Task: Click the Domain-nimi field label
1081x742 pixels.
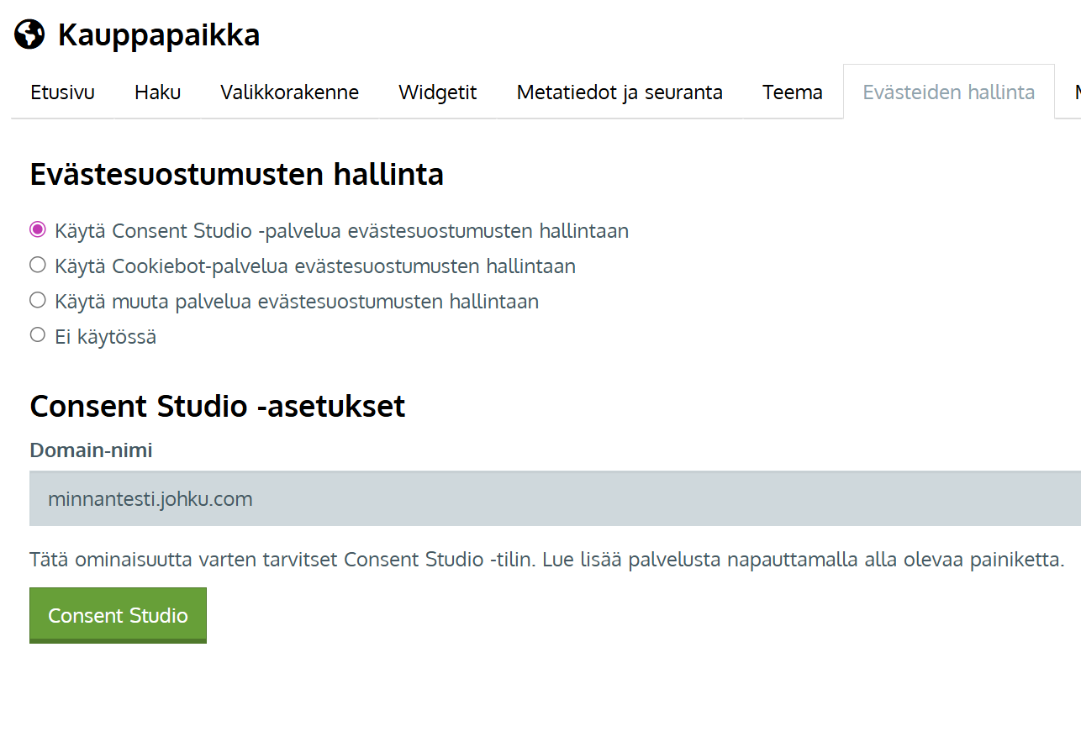Action: [91, 450]
